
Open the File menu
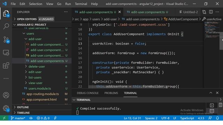pos(13,4)
